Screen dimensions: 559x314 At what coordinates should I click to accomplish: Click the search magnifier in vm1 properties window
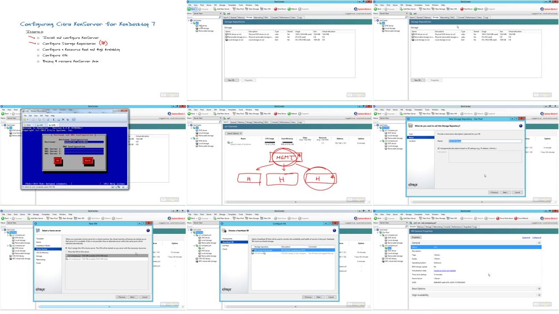[x=406, y=226]
